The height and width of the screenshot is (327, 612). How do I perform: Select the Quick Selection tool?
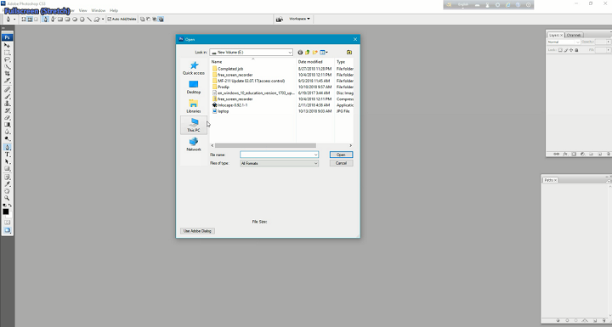pos(7,66)
